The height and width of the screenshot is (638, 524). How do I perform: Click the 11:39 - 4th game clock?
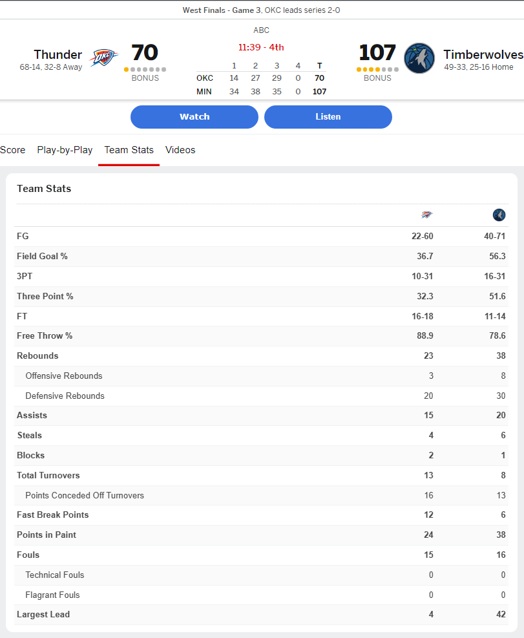(x=261, y=47)
